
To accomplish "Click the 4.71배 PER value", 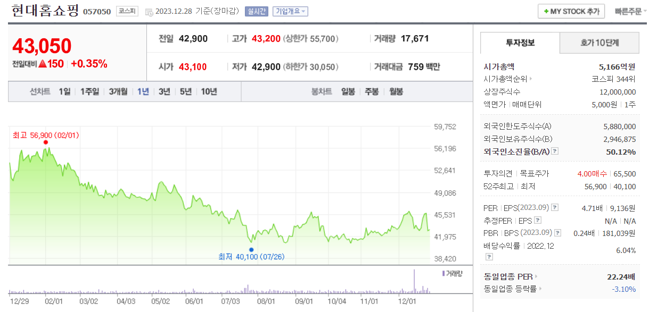I will click(592, 208).
